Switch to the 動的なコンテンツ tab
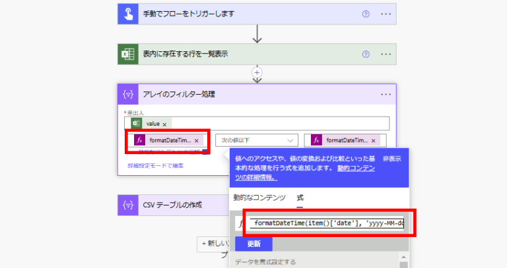The height and width of the screenshot is (268, 507). (x=259, y=198)
